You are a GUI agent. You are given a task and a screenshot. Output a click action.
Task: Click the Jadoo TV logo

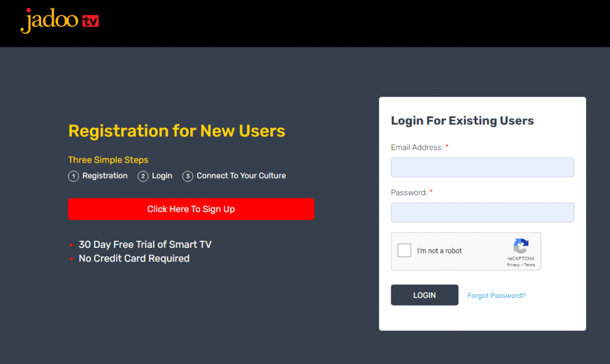pos(60,21)
